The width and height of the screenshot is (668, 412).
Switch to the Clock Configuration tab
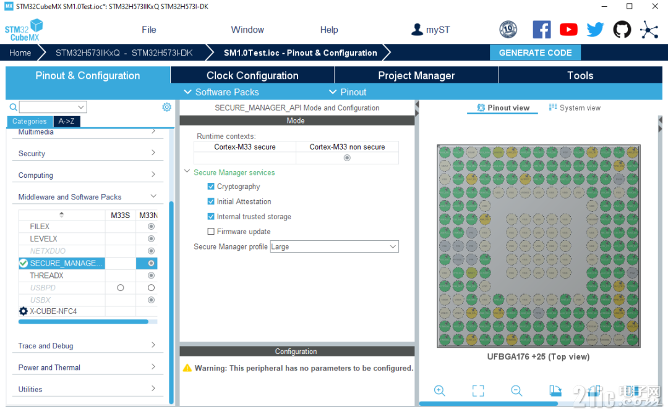coord(252,75)
